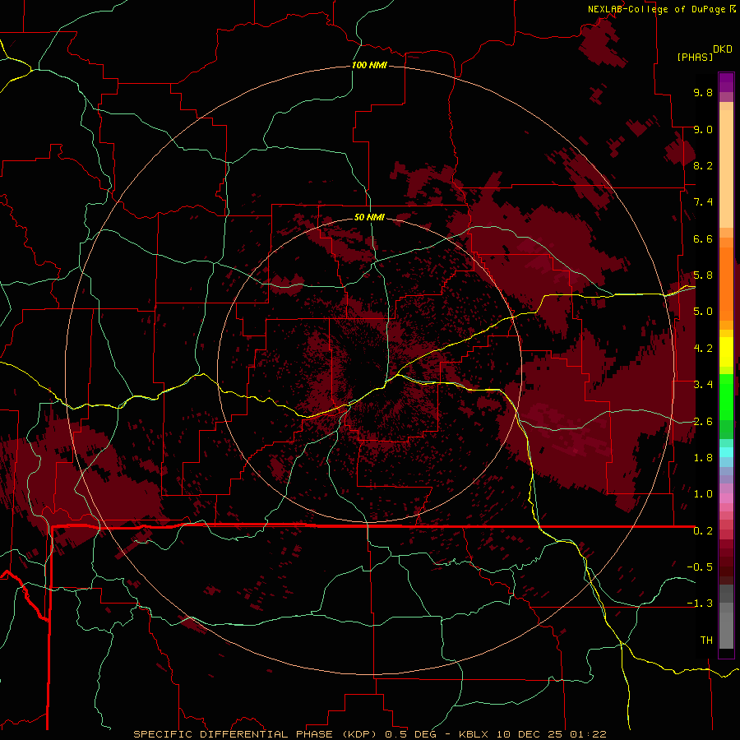Image resolution: width=740 pixels, height=740 pixels.
Task: Click the 5.8 value on the scale
Action: tap(703, 275)
